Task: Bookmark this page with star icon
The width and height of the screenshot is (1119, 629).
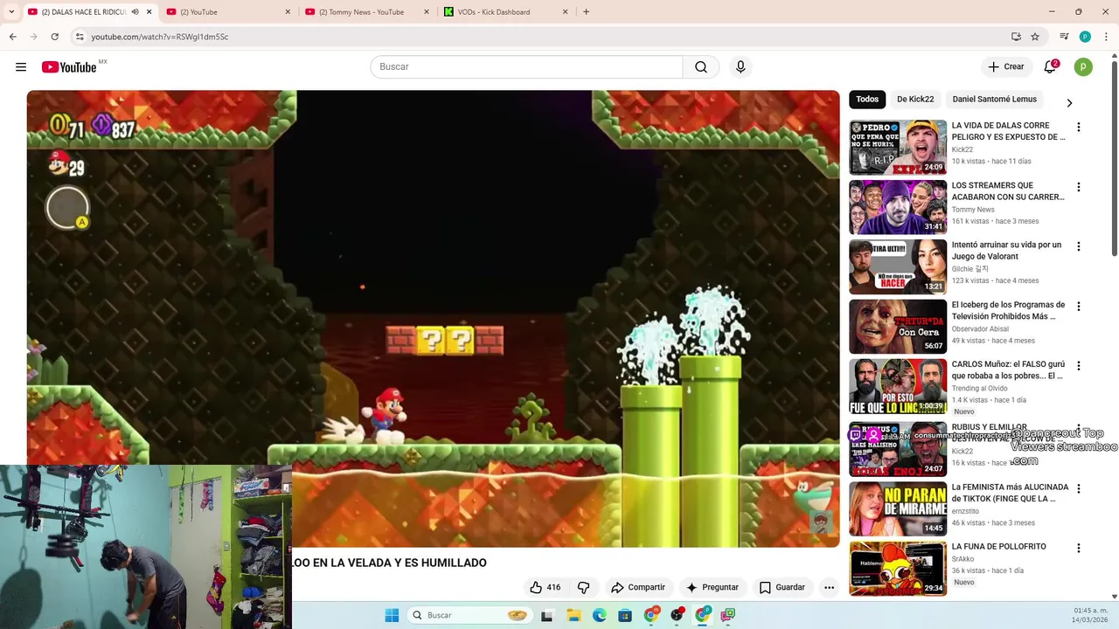Action: click(1035, 37)
